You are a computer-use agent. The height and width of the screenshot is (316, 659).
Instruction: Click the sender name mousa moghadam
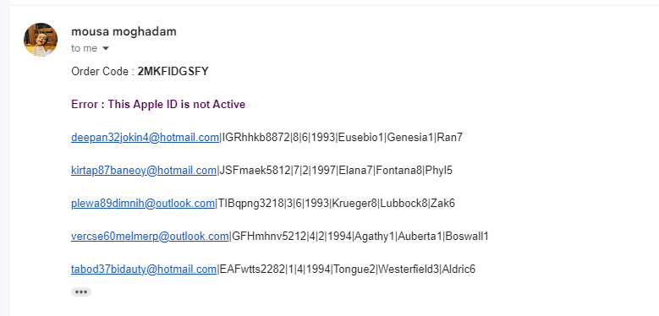tap(124, 31)
